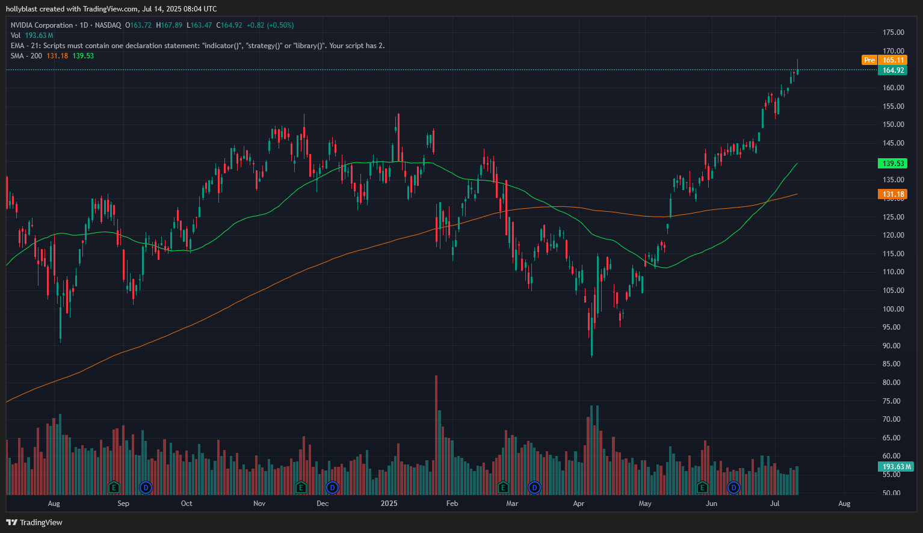Screen dimensions: 923x533
Task: Click the 165.11 pre-market price label
Action: [x=893, y=60]
